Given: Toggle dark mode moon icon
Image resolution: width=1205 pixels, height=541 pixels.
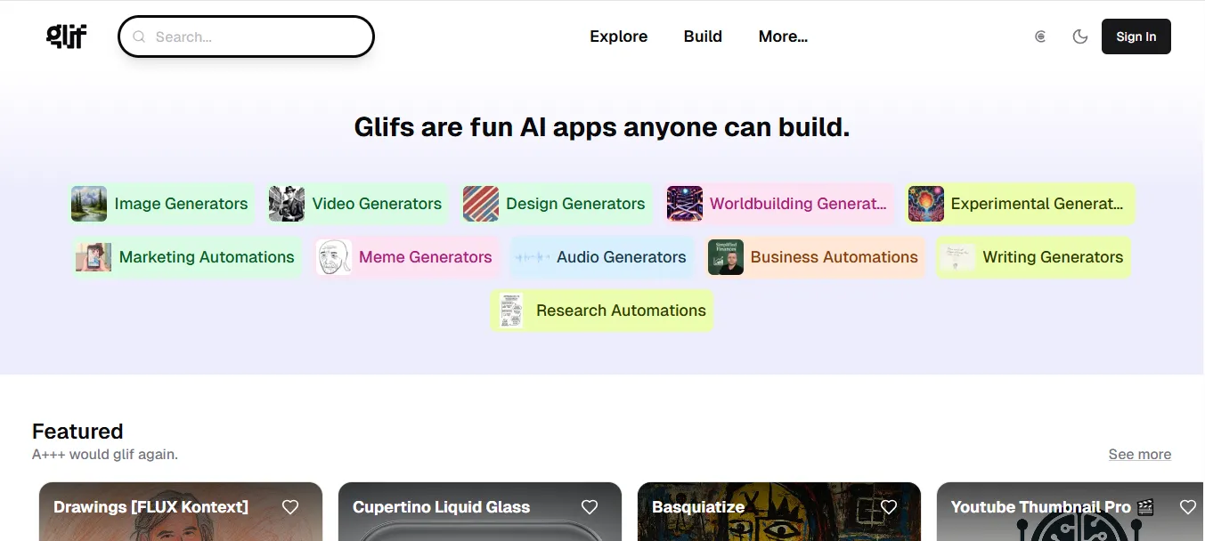Looking at the screenshot, I should [x=1080, y=36].
